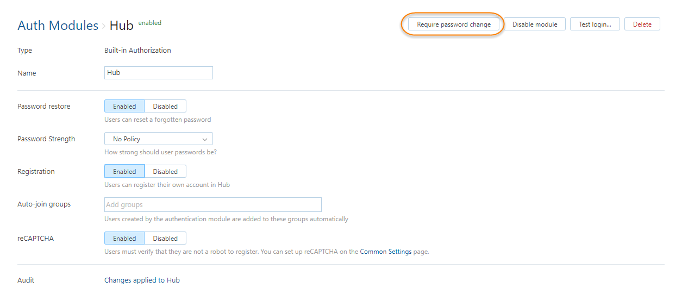Set Registration to Enabled
Viewport: 682px width, 294px height.
[x=124, y=172]
